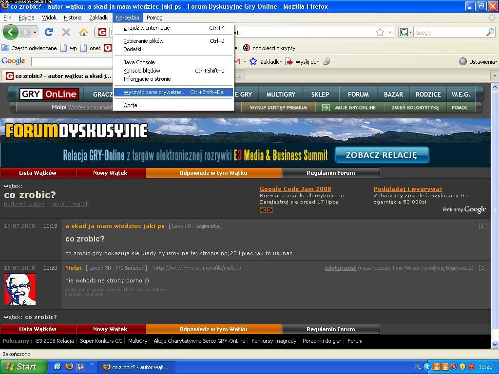Click the browser Back arrow button

pos(11,32)
